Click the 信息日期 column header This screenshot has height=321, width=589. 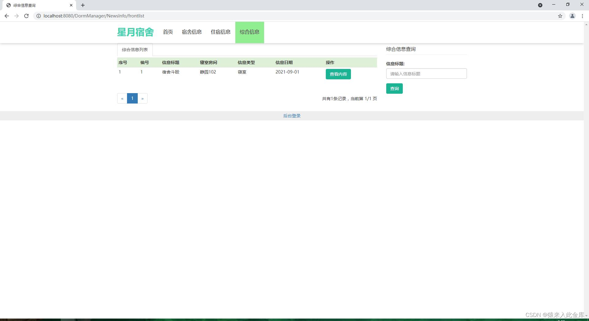(284, 62)
